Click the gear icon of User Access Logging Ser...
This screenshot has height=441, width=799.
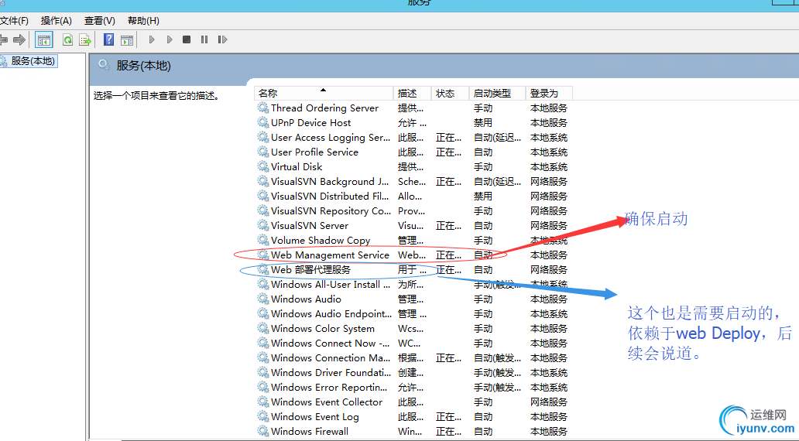coord(263,137)
